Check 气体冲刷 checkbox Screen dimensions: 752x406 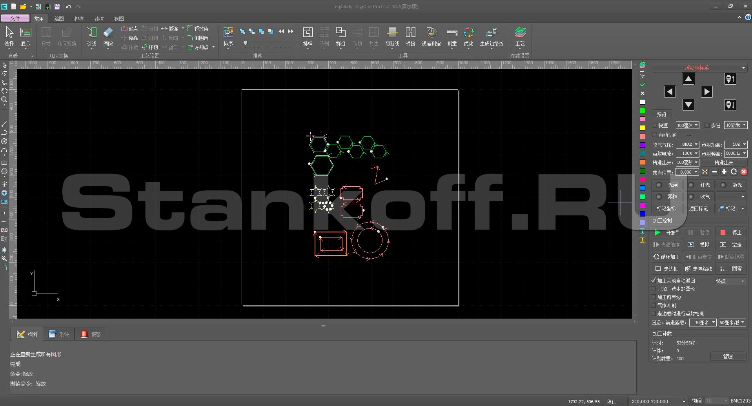(x=654, y=305)
